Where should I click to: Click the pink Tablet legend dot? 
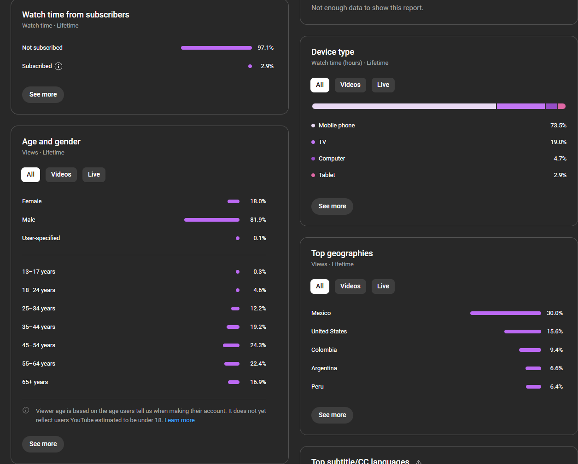click(x=313, y=175)
